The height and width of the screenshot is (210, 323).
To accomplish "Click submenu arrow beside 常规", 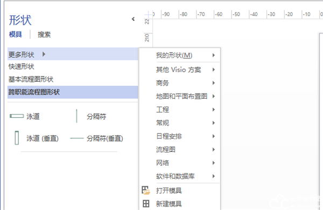I will pyautogui.click(x=214, y=123).
